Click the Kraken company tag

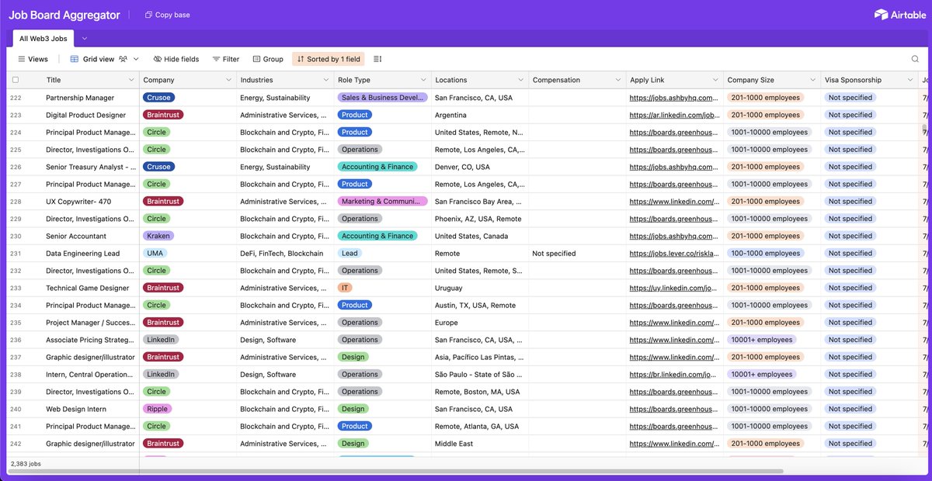click(158, 236)
